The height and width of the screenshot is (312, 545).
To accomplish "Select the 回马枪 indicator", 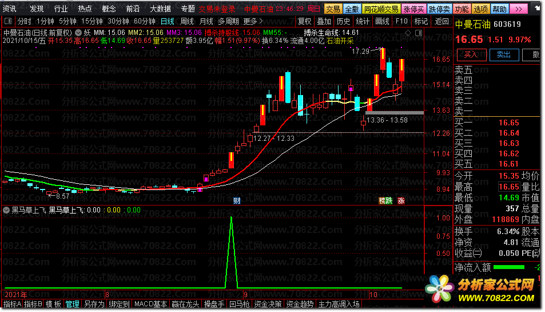I will coord(239,304).
